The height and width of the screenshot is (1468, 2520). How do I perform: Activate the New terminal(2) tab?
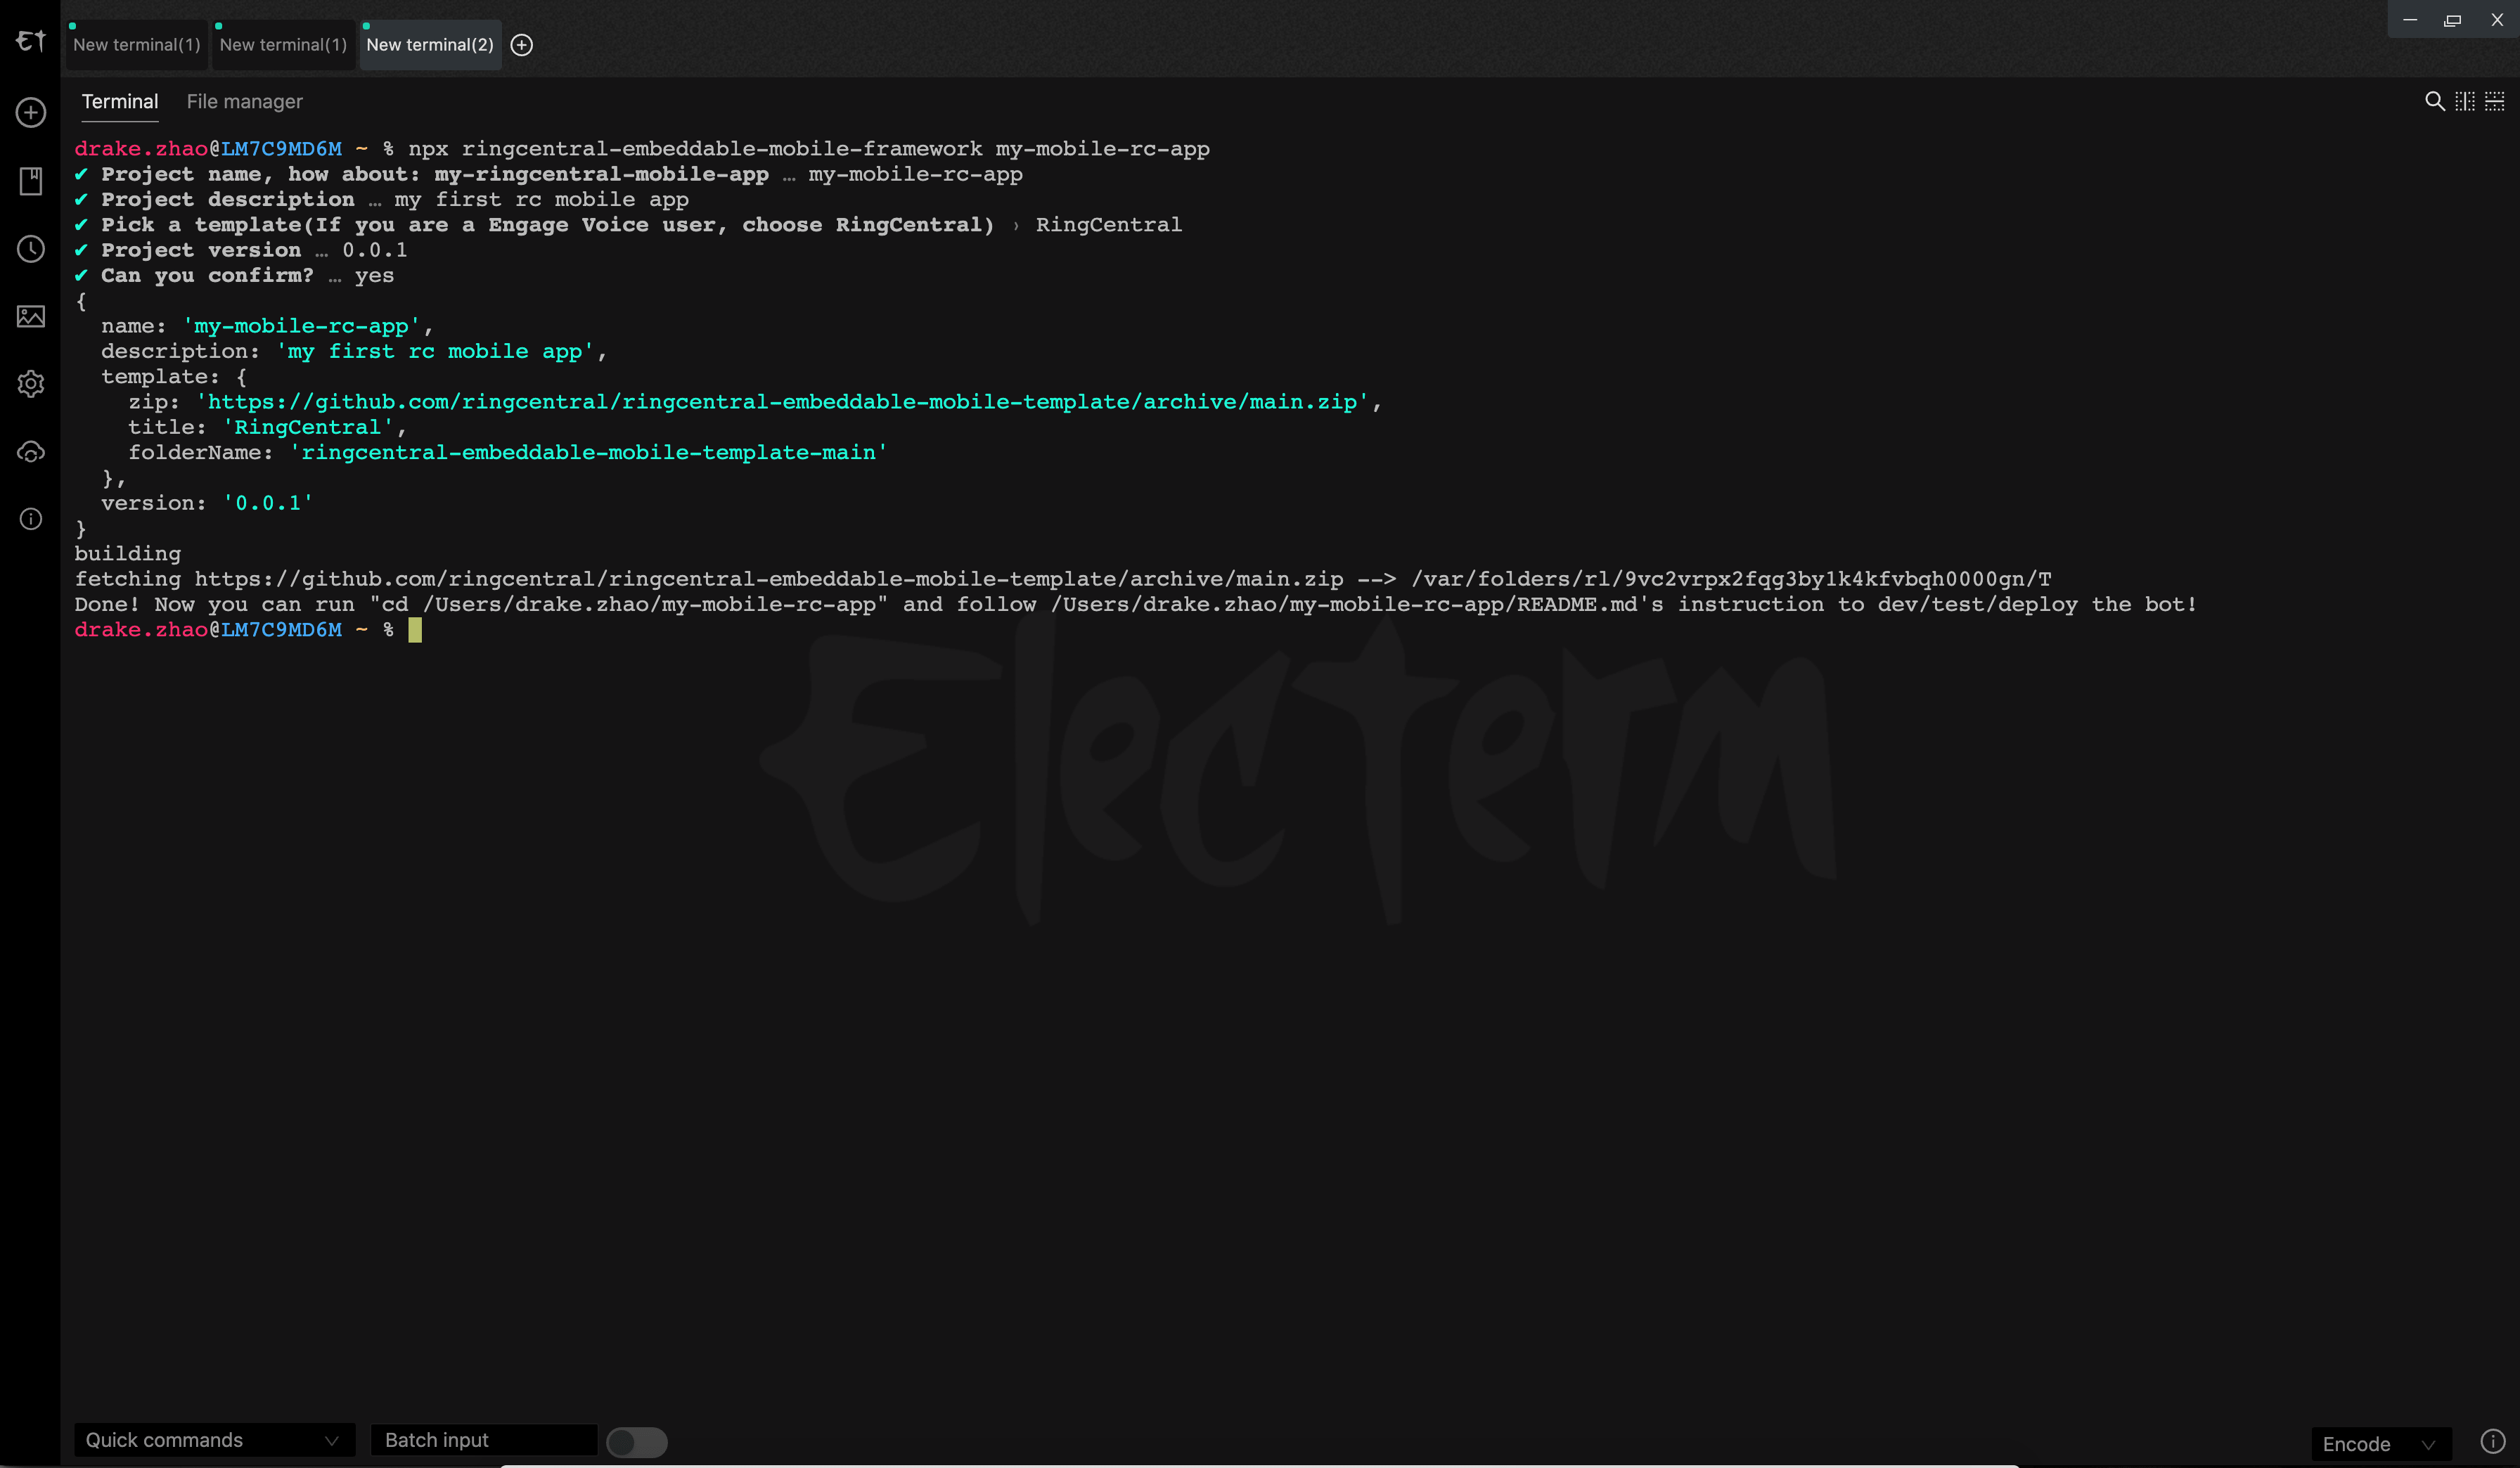[x=430, y=45]
